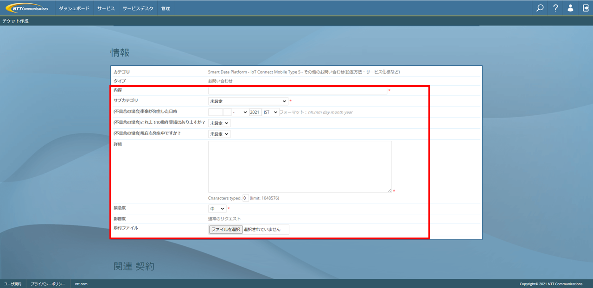Image resolution: width=593 pixels, height=288 pixels.
Task: Click into the 詳細 text area
Action: (300, 167)
